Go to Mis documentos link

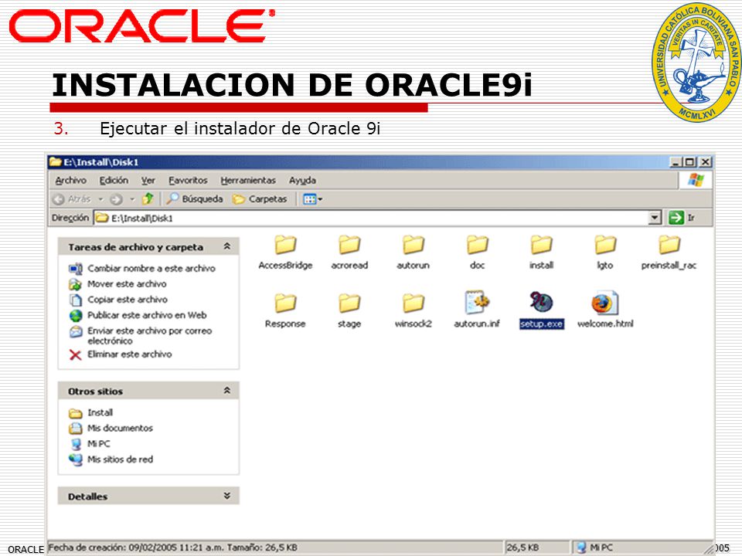[x=121, y=428]
